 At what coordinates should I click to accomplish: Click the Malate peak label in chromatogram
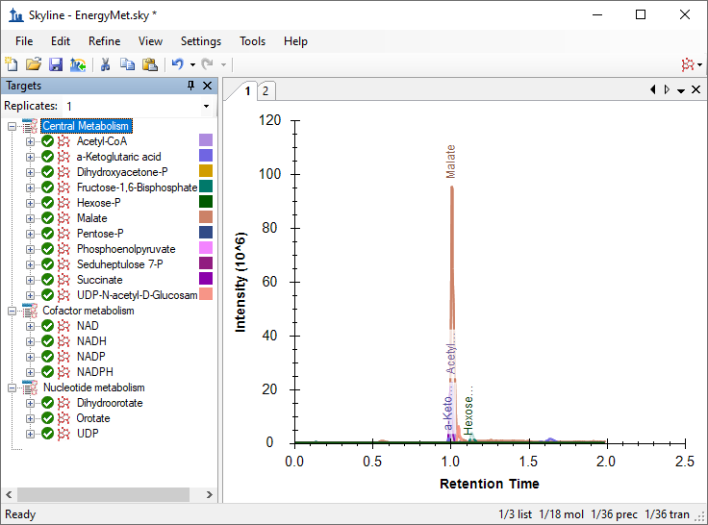450,162
